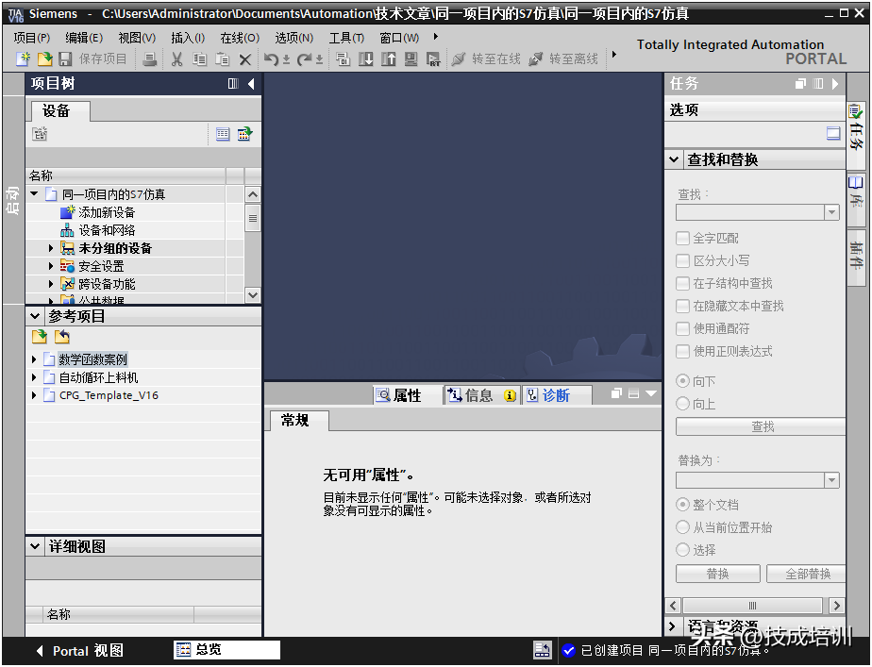Open the 在线(O) menu
The image size is (872, 667).
click(x=240, y=38)
